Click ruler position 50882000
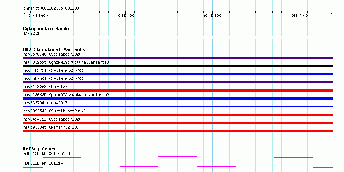The width and height of the screenshot is (344, 172). click(x=125, y=15)
